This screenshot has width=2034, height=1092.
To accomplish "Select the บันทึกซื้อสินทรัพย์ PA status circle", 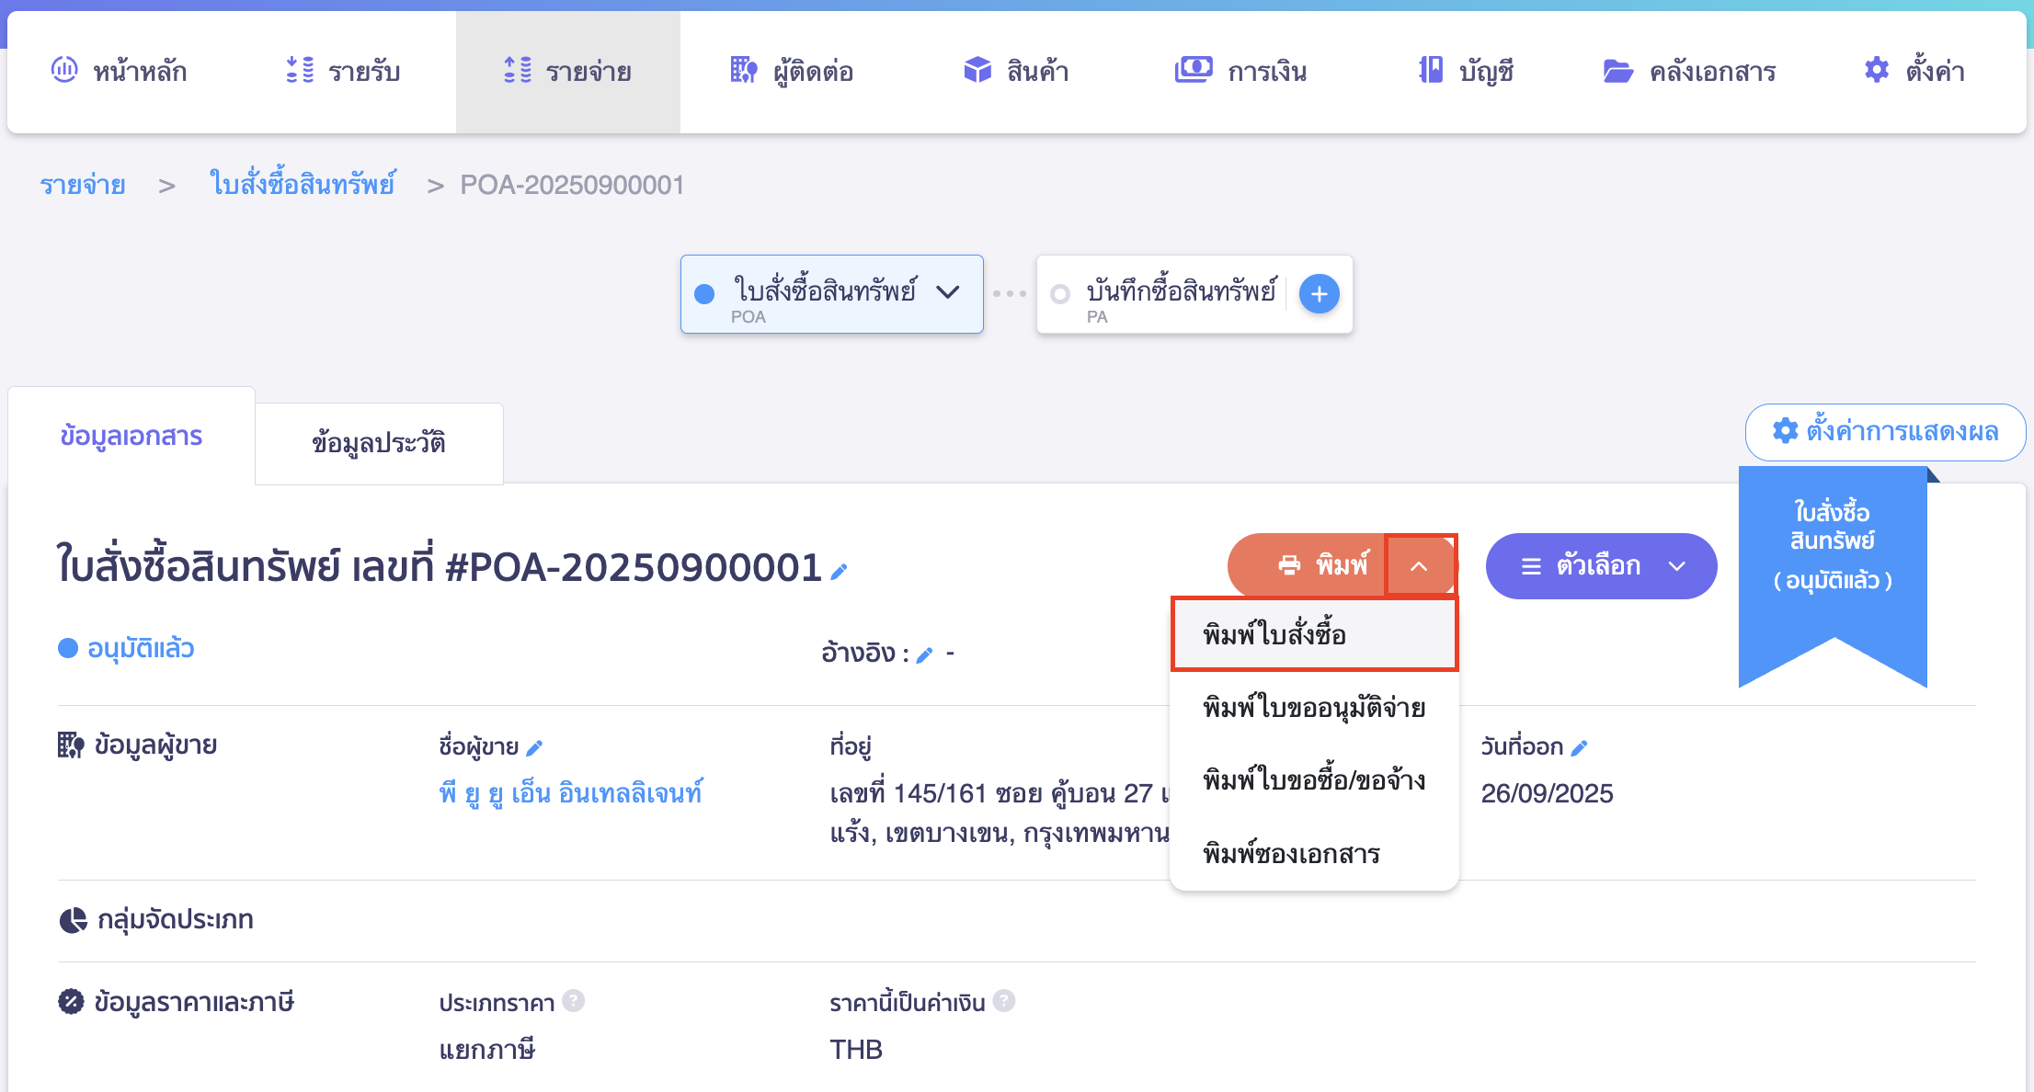I will [1060, 294].
